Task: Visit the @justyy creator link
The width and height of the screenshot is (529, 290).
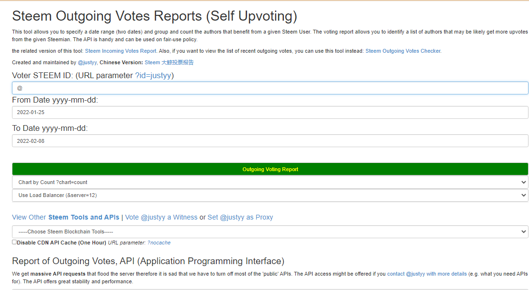Action: pos(88,62)
